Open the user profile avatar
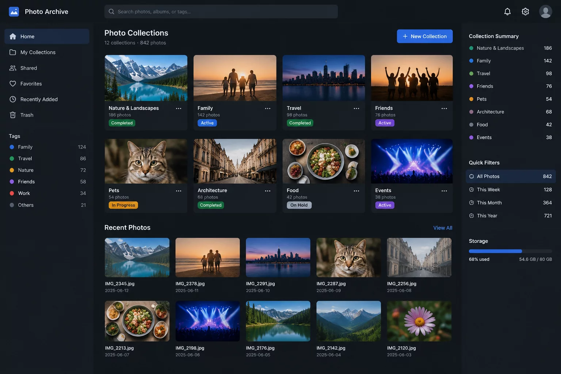The height and width of the screenshot is (374, 561). (x=545, y=12)
